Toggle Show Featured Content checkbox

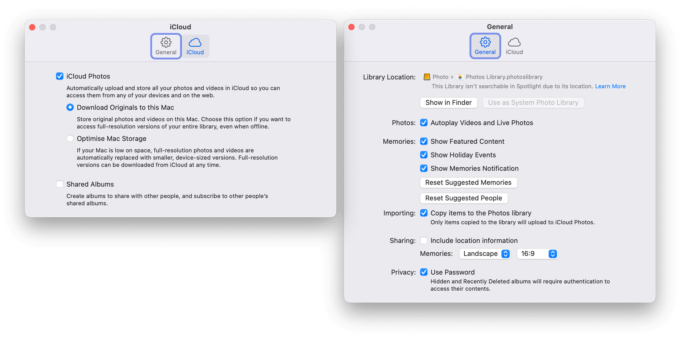coord(424,141)
